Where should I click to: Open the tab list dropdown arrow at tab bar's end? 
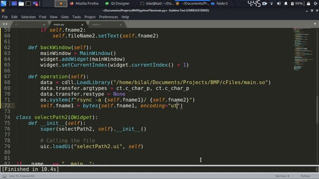tap(315, 24)
